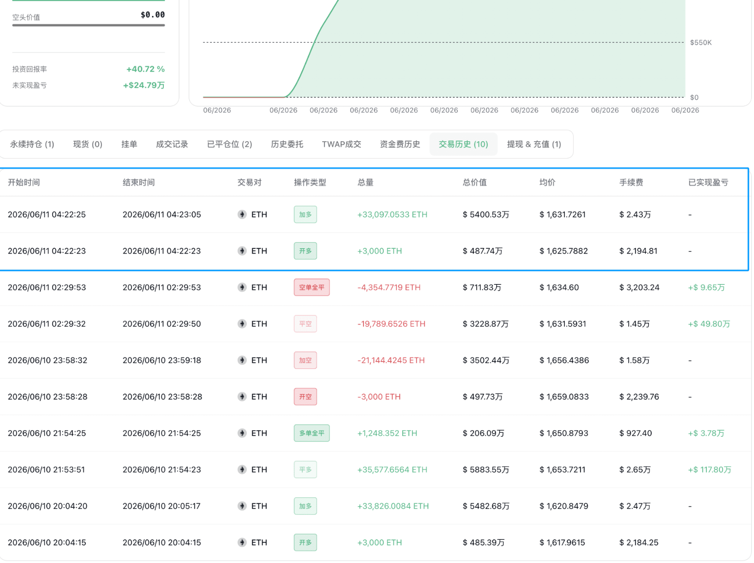Click the $550K chart axis label

pos(701,43)
